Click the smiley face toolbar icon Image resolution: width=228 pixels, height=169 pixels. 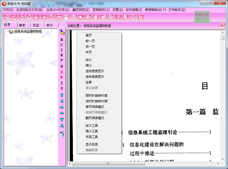[133, 17]
